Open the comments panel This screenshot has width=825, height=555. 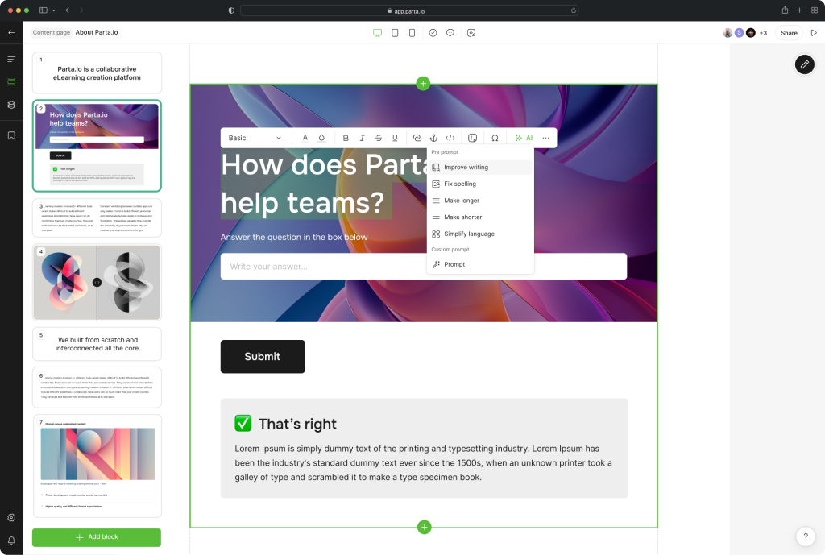coord(450,33)
